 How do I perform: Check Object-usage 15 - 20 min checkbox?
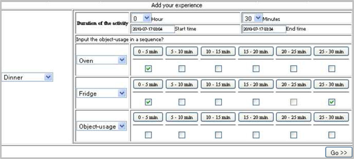tap(256, 135)
